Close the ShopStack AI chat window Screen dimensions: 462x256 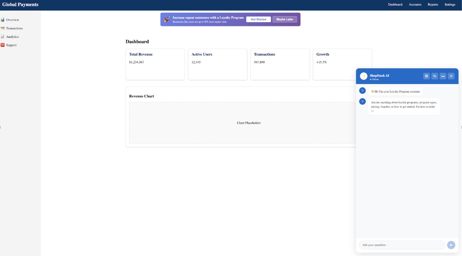pyautogui.click(x=451, y=76)
